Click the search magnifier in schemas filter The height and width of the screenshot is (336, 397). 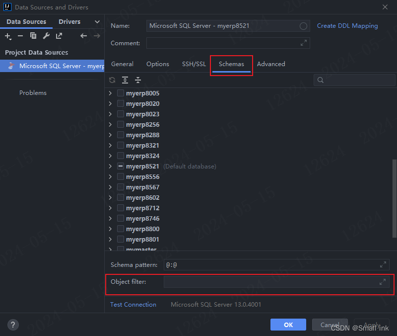tap(321, 80)
